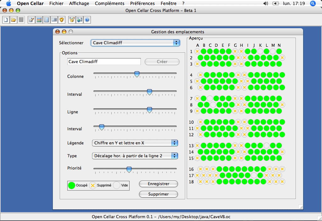Toggle the deleted slot at row 1 column A

[197, 51]
